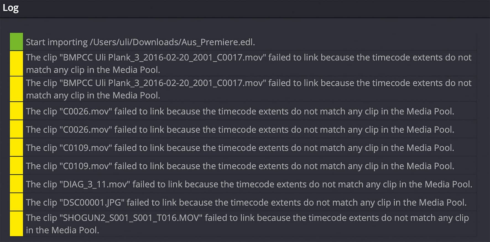Click the warning icon for SHOGUN2_S001_S001_T016.MOV entry

(x=16, y=224)
